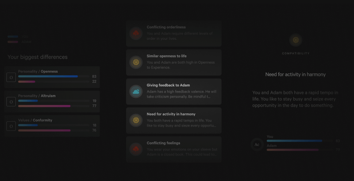
Task: Click the blue Openness score bar showing 83
Action: tap(48, 76)
